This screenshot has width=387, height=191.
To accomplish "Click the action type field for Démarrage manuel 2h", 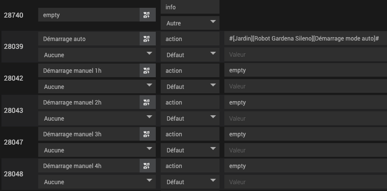I will click(x=190, y=103).
